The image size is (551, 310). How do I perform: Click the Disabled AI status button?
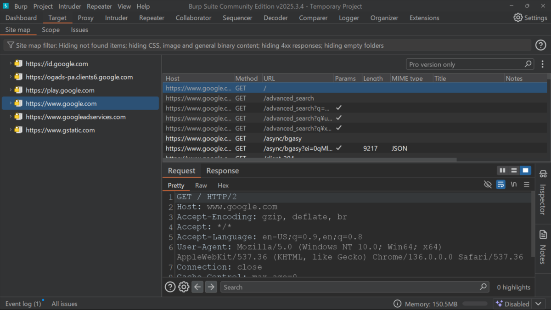[x=513, y=304]
